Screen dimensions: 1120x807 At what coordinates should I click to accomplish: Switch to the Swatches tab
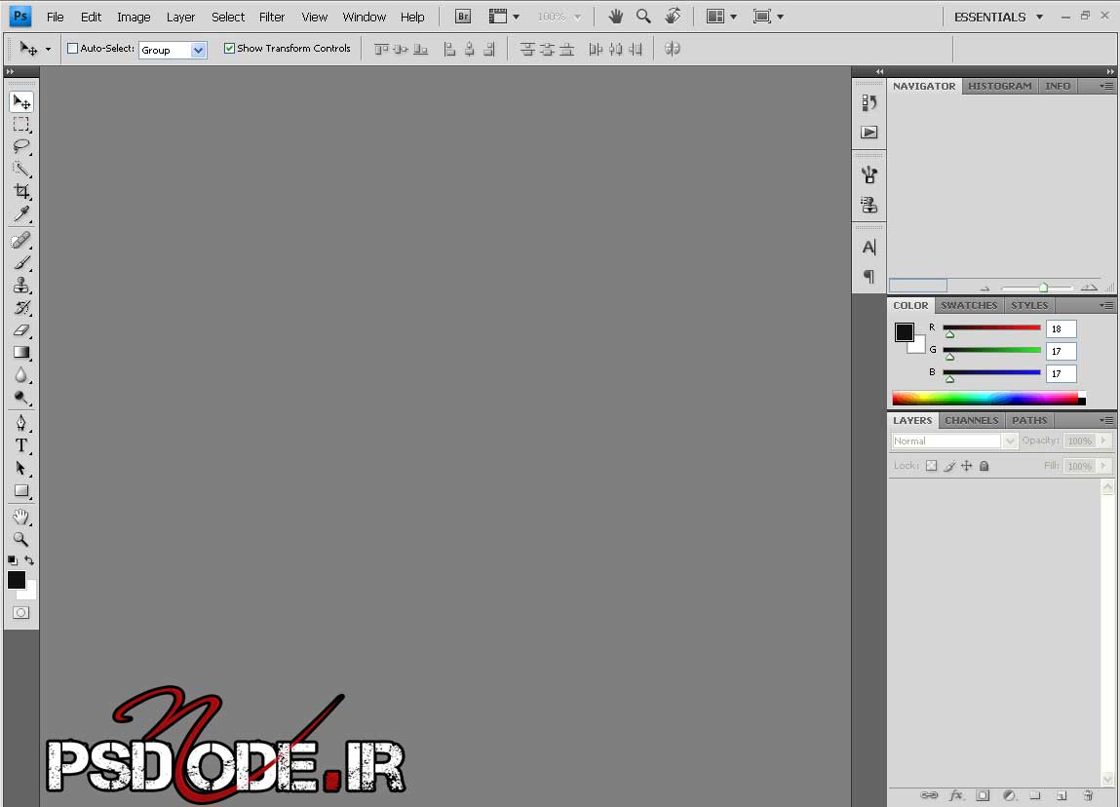[969, 305]
